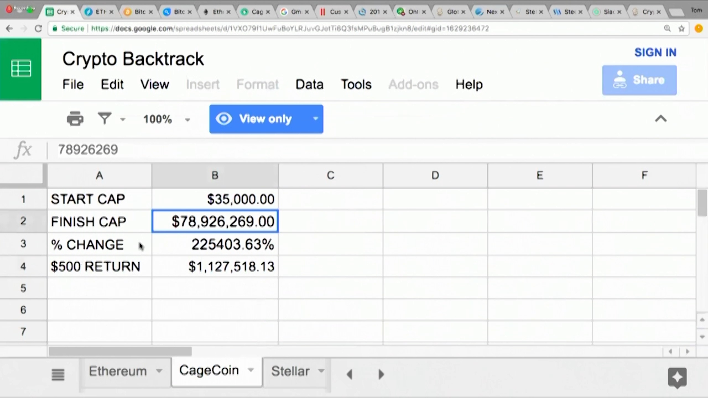The width and height of the screenshot is (708, 398).
Task: Click the Explore star icon
Action: pos(677,378)
